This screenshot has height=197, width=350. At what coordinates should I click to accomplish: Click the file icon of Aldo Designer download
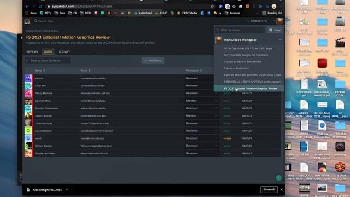click(x=28, y=190)
